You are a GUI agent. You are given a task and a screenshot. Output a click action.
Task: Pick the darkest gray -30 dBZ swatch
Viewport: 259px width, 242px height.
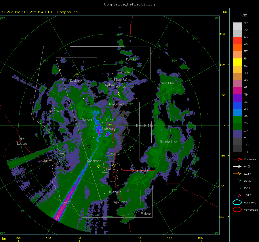click(237, 148)
